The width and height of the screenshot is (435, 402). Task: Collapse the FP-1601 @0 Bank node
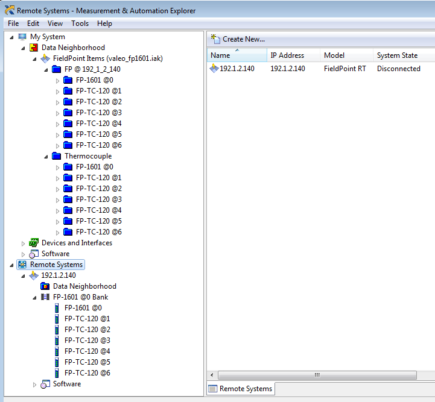[x=34, y=298]
